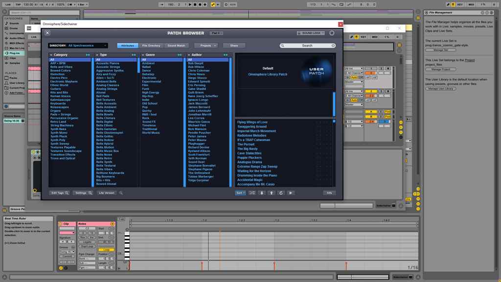Toggle the Fold button in MIDI editor
Viewport: 501px width, 282px height.
click(121, 219)
